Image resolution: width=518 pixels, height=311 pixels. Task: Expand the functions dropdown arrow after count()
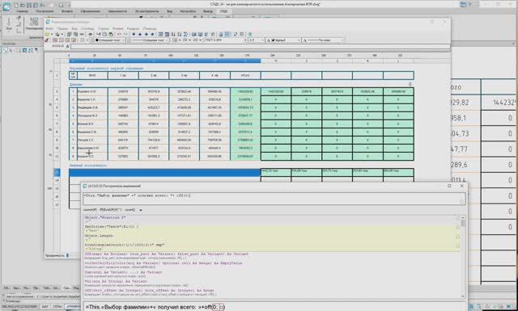coord(141,210)
